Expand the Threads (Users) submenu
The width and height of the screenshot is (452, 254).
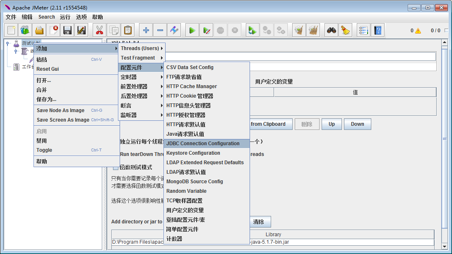coord(141,48)
